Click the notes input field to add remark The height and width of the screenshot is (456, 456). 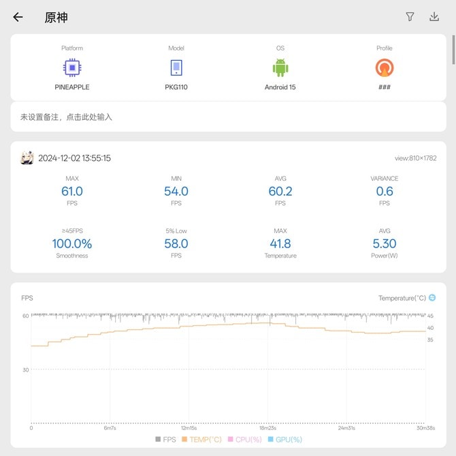point(228,117)
